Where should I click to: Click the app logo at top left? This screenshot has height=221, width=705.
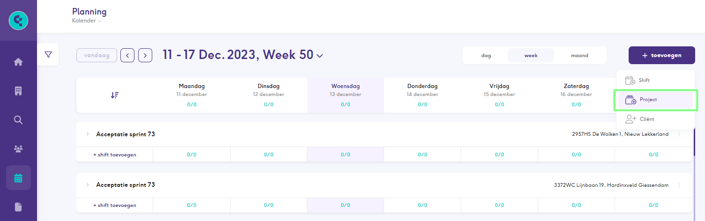18,20
